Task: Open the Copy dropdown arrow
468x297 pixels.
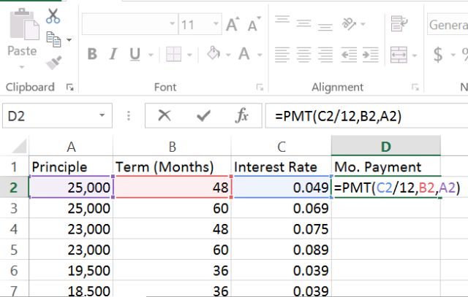Action: click(x=69, y=39)
